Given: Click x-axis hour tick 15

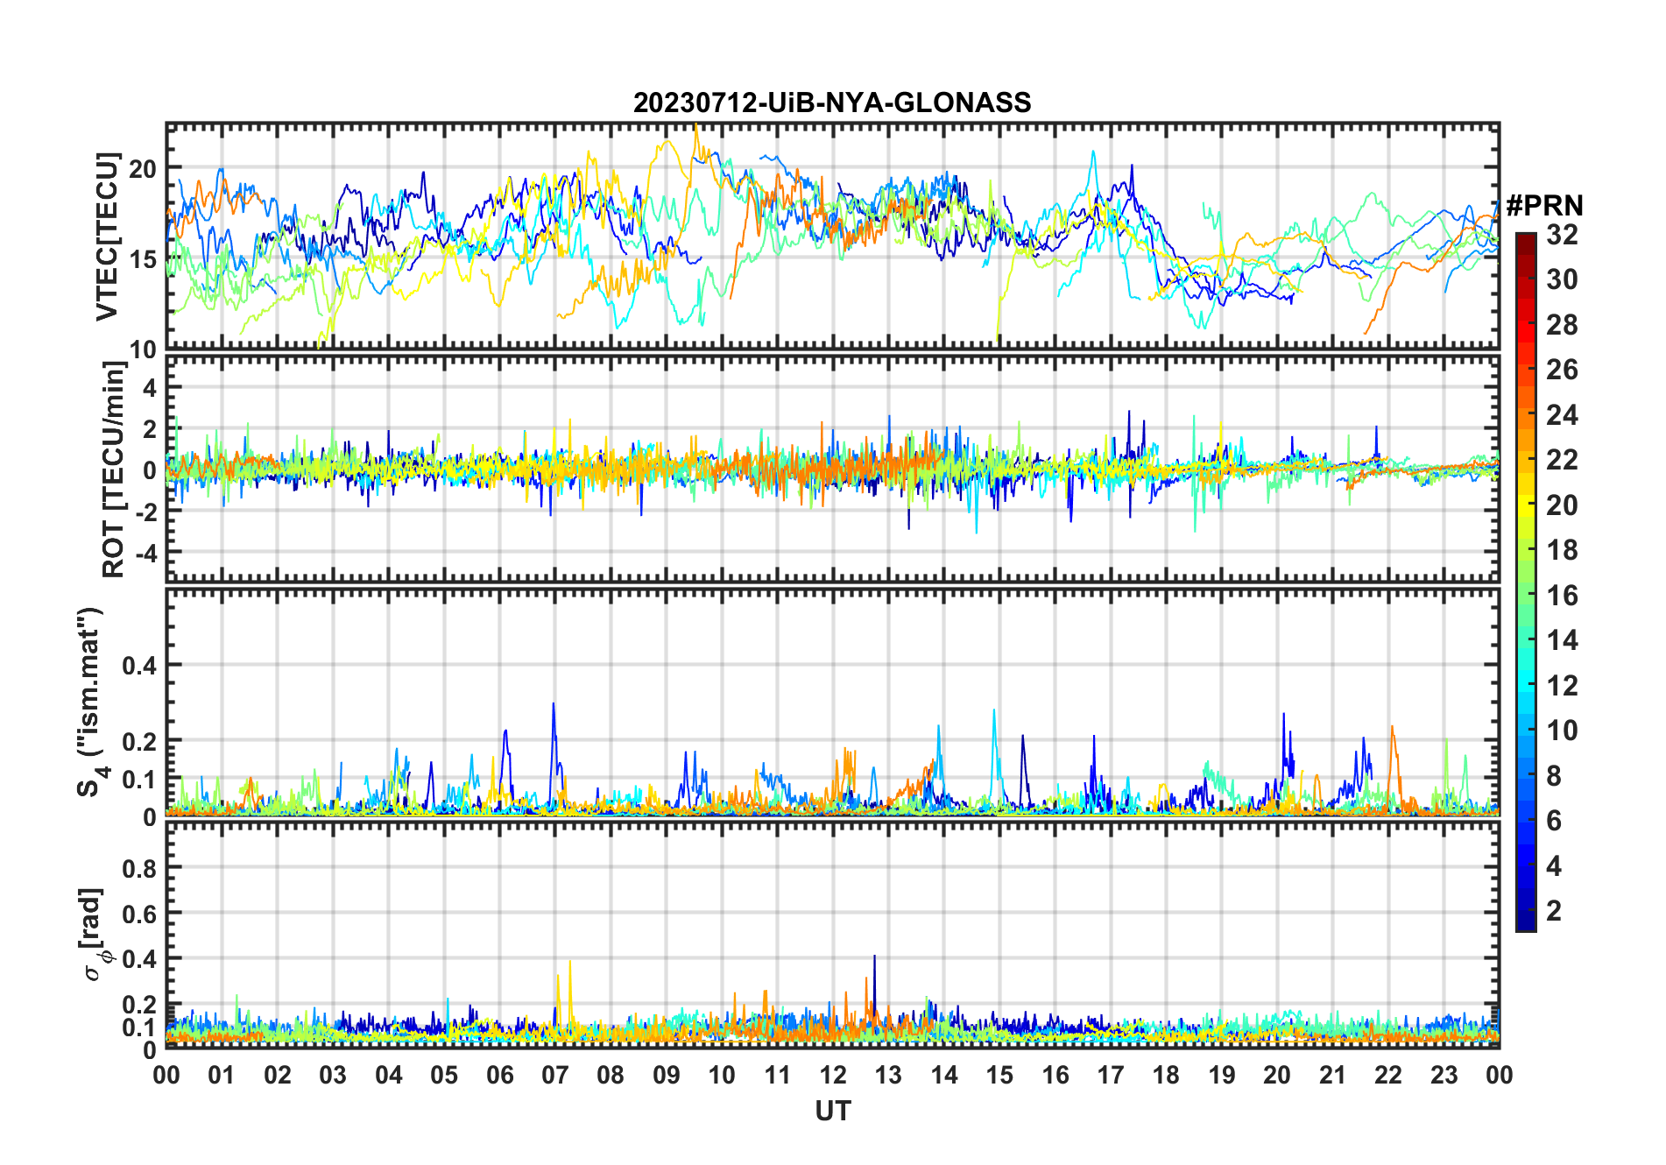Looking at the screenshot, I should coord(999,1075).
